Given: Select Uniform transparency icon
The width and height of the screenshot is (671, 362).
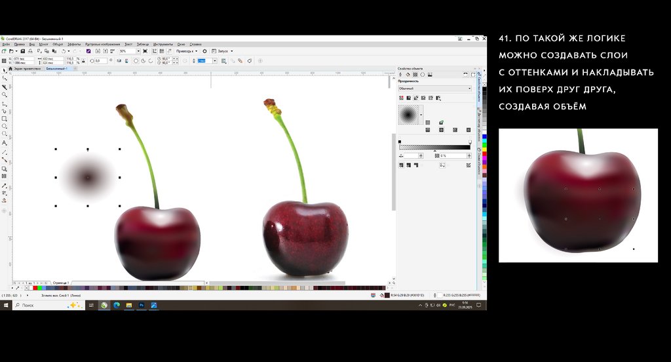Looking at the screenshot, I should [409, 98].
